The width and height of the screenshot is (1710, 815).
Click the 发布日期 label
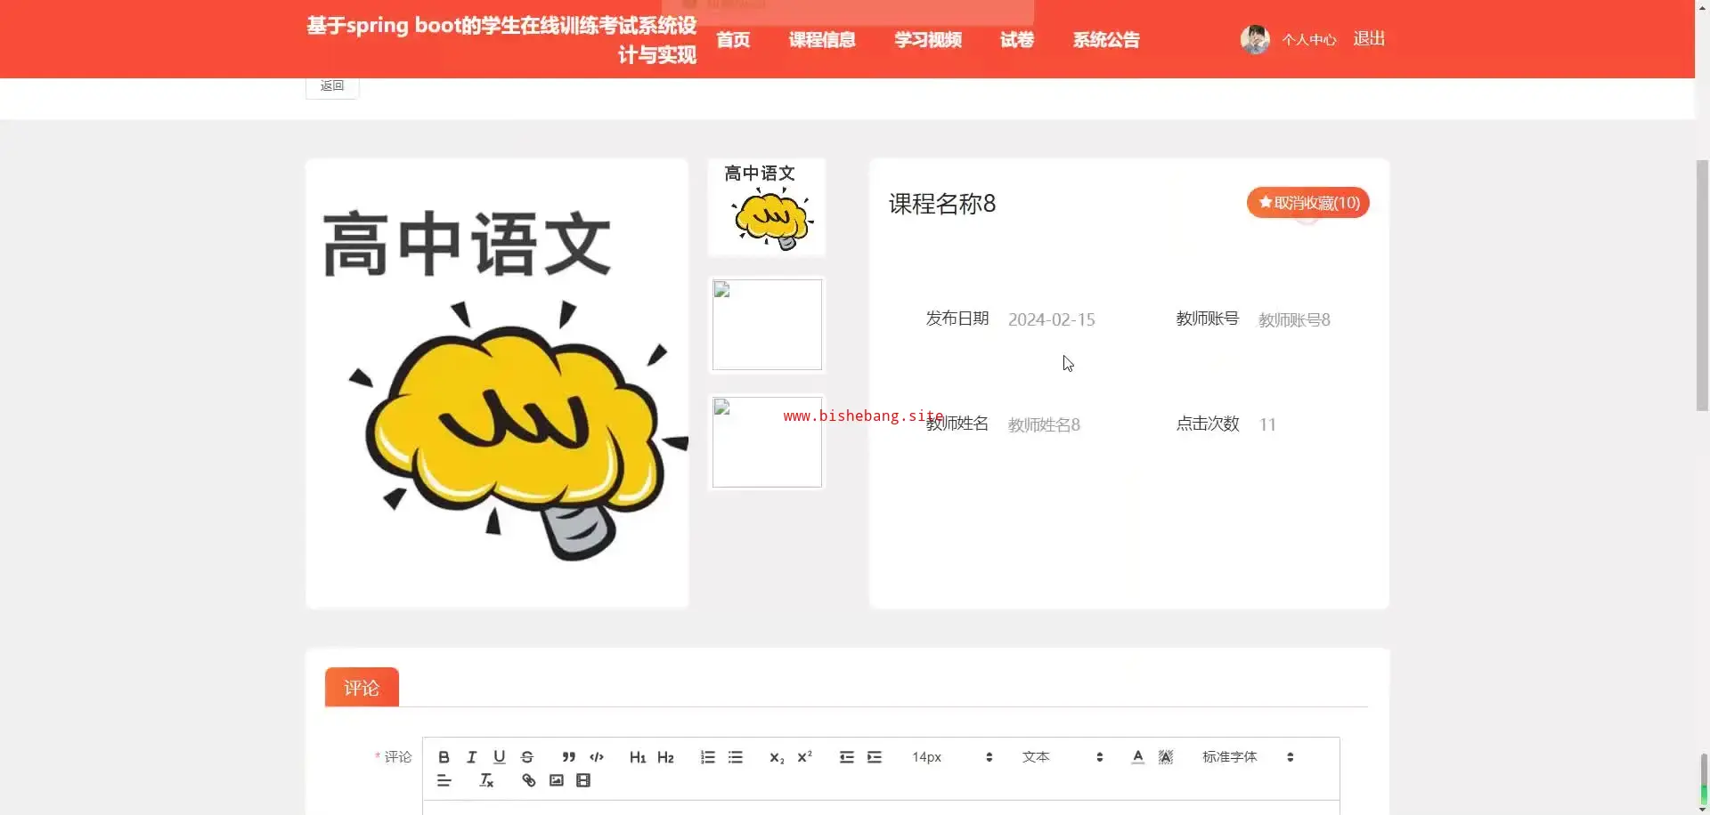(957, 319)
